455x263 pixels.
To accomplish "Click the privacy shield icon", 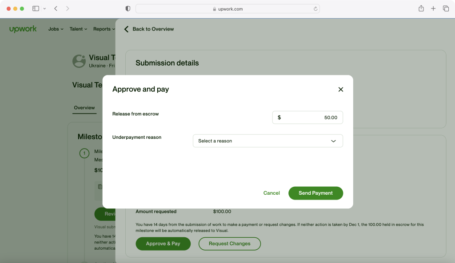I will pos(128,8).
